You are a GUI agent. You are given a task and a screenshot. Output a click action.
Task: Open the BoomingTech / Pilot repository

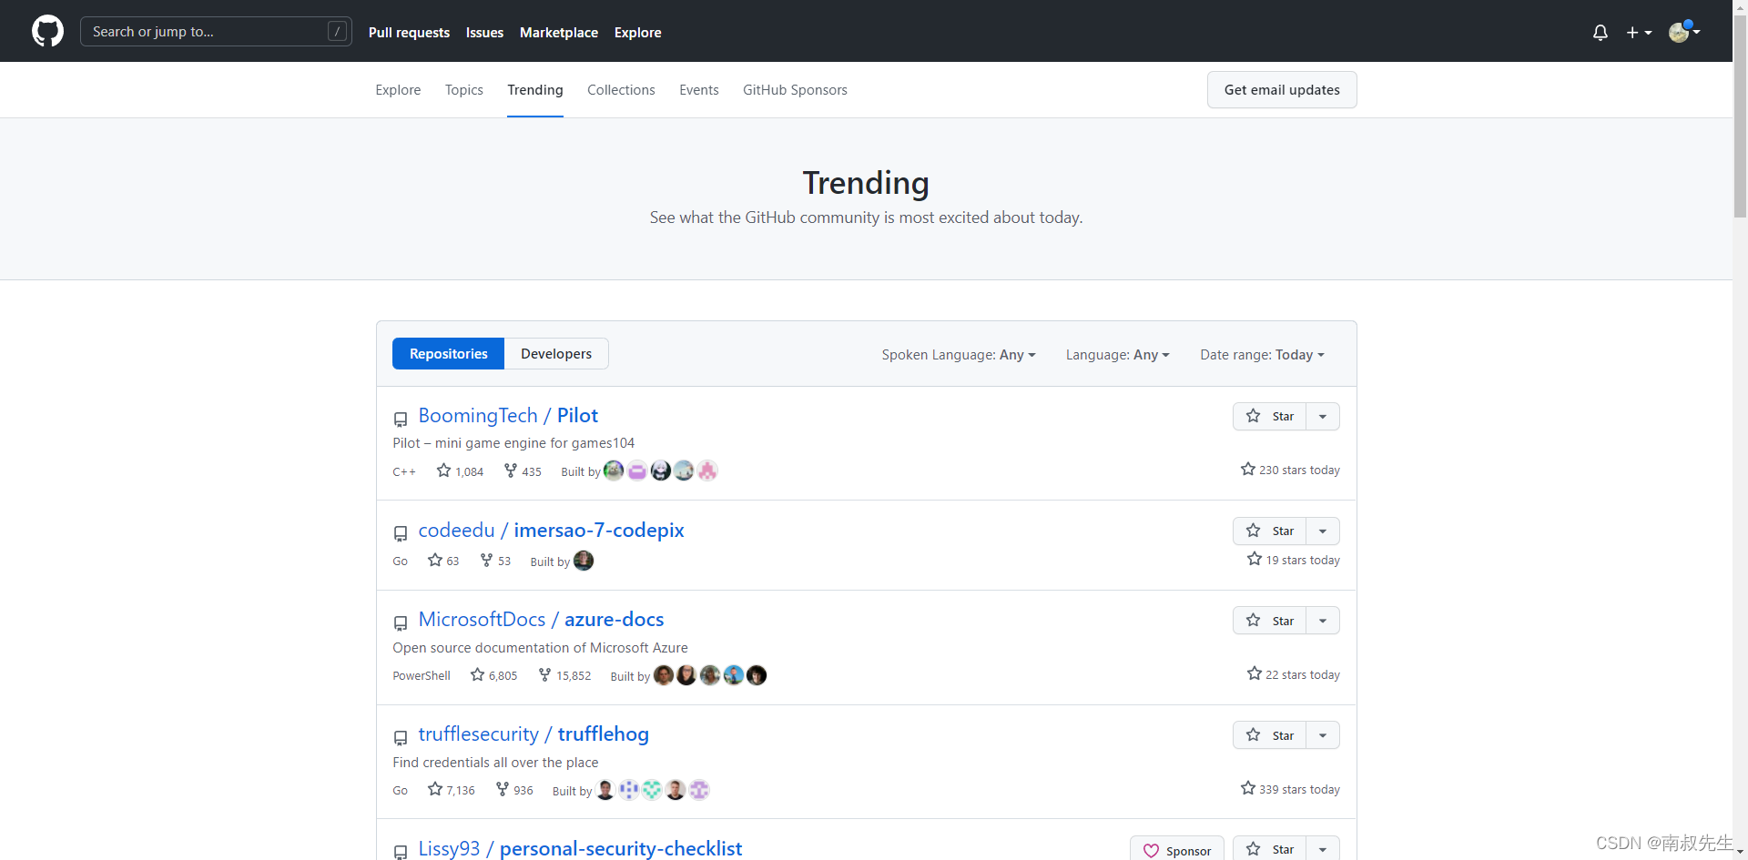508,416
